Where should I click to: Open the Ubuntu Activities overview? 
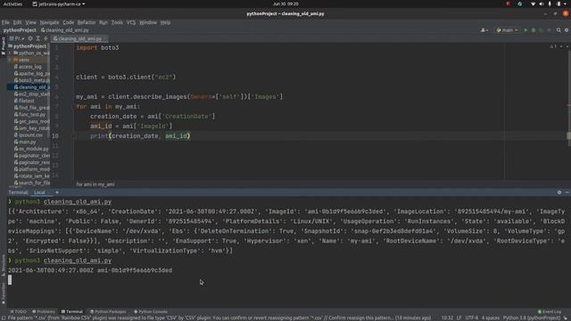tap(12, 4)
